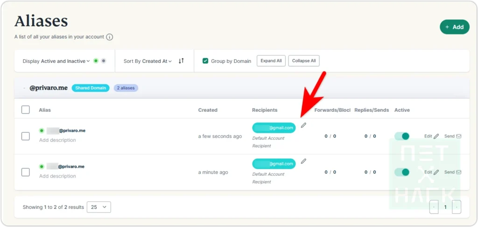The height and width of the screenshot is (227, 478).
Task: Collapse the @privaro.me domain group
Action: point(24,88)
